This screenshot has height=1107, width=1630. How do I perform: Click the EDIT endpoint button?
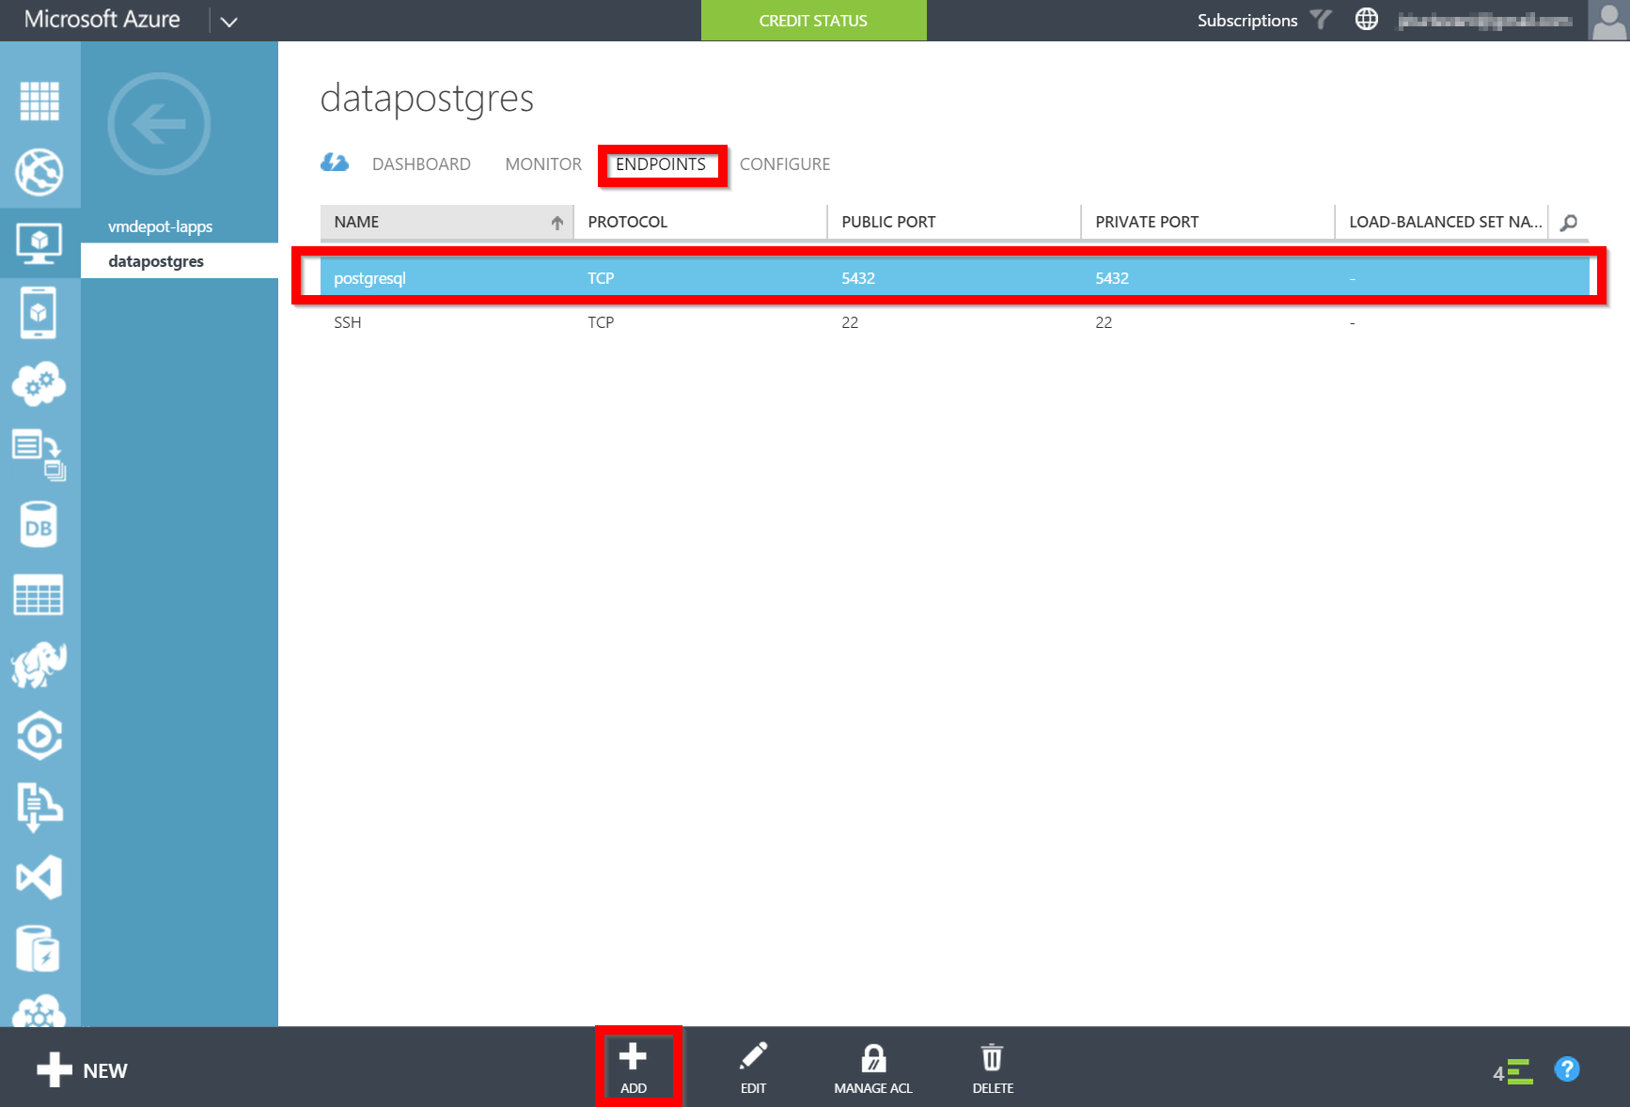(753, 1067)
